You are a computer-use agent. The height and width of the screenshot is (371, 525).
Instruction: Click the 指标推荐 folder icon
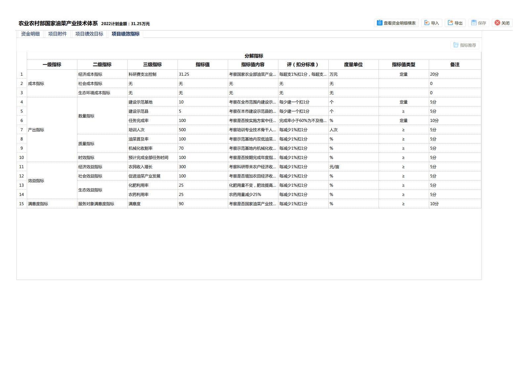pyautogui.click(x=456, y=45)
